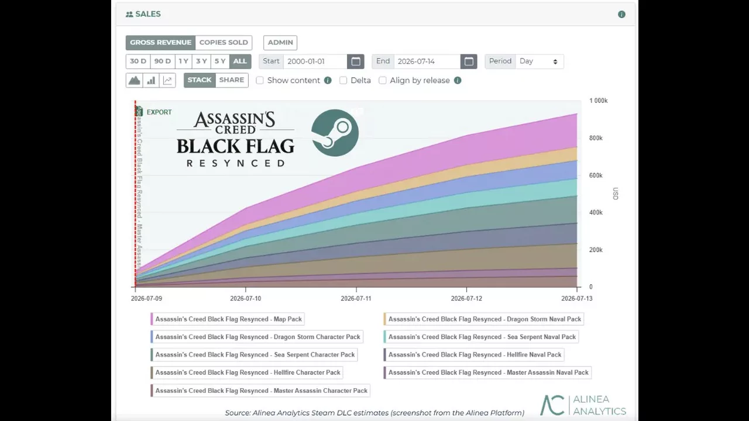Click the 2026-07-10 axis label
The image size is (749, 421).
tap(246, 298)
